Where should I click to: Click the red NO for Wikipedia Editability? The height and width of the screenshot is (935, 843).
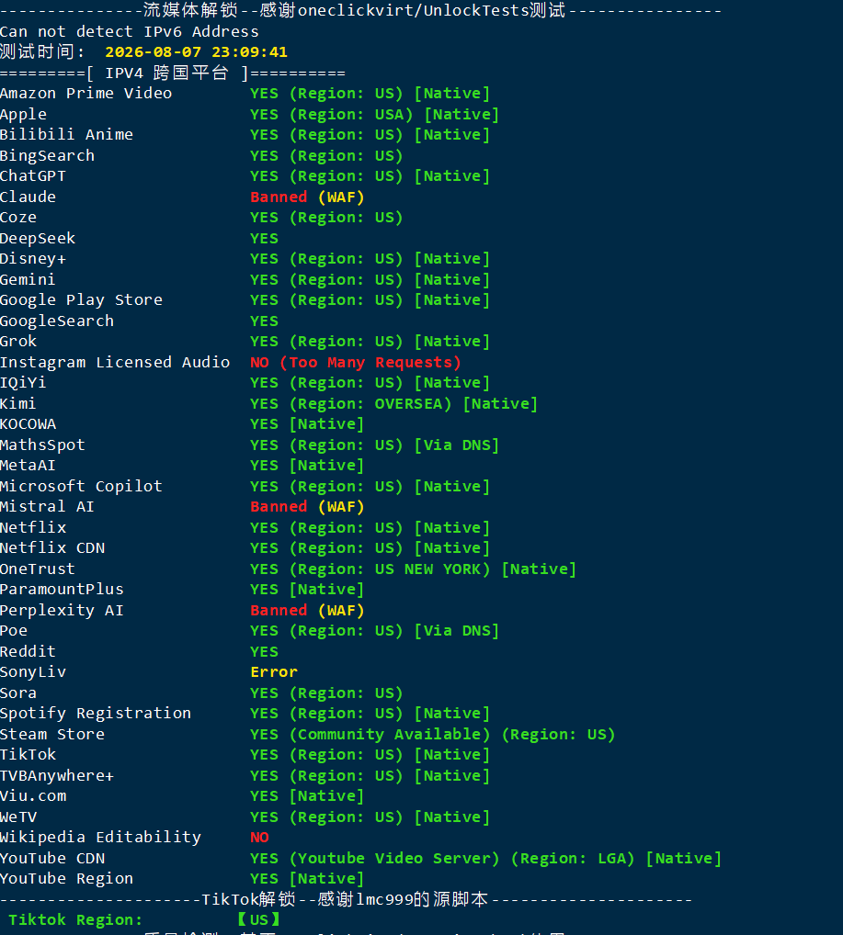click(260, 838)
